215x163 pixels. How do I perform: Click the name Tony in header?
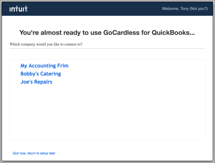(184, 9)
